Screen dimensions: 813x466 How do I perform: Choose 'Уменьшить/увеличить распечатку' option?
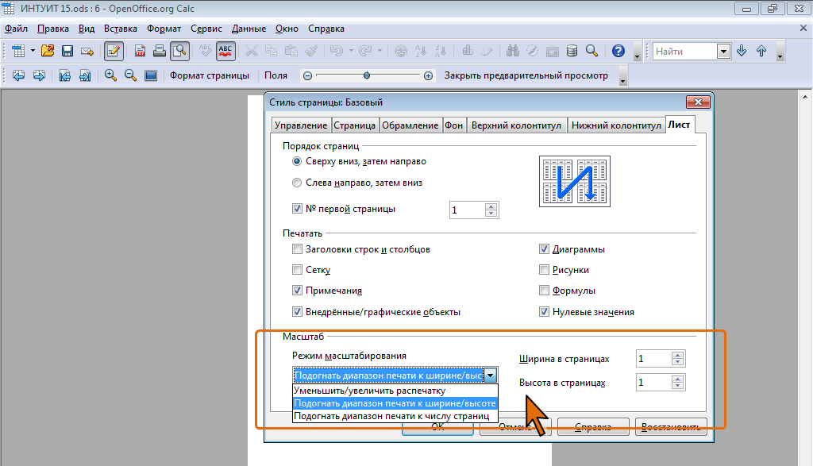(x=395, y=391)
